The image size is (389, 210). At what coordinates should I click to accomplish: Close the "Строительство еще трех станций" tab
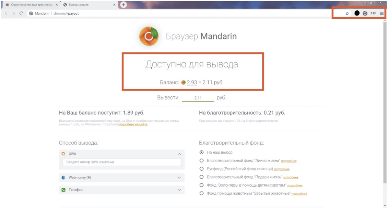click(x=57, y=5)
